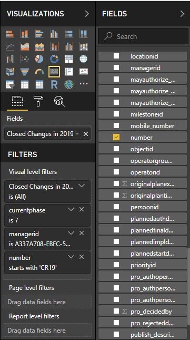Image resolution: width=190 pixels, height=340 pixels.
Task: Select the Clustered column chart visual
Action: pos(54,34)
